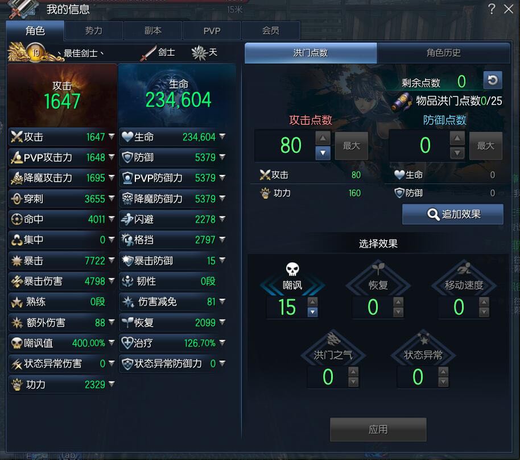This screenshot has height=460, width=520.
Task: Expand the 暴击 stat details arrow
Action: [x=112, y=261]
